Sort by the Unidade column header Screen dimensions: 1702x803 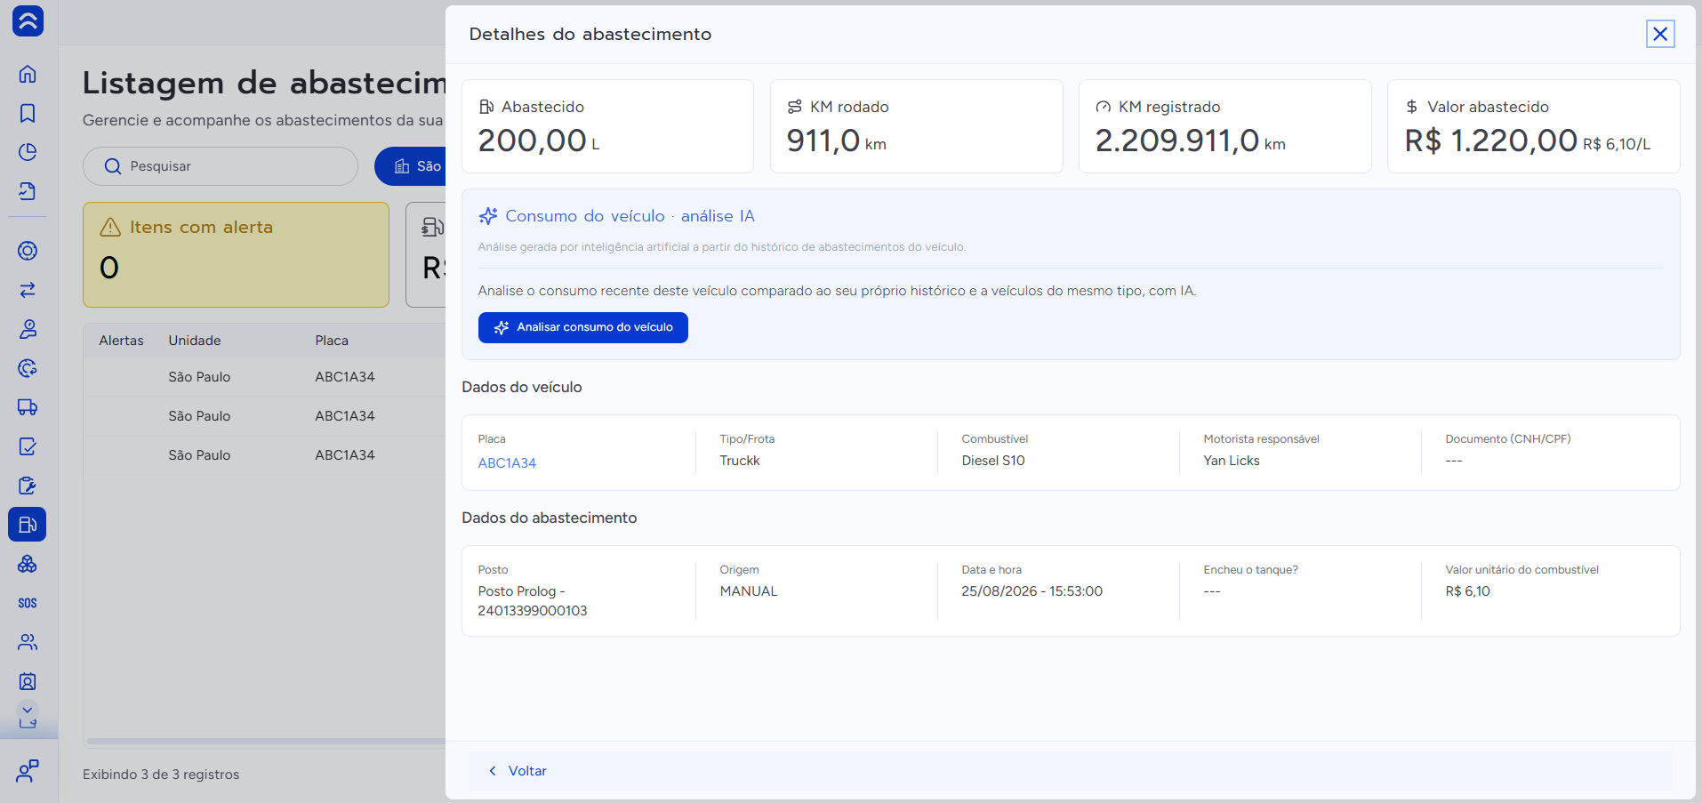pyautogui.click(x=195, y=341)
